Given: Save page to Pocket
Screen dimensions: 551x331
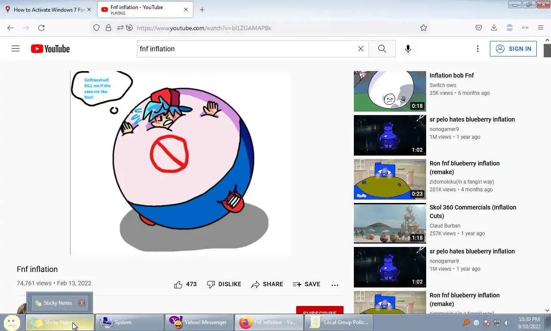Looking at the screenshot, I should pos(479,28).
